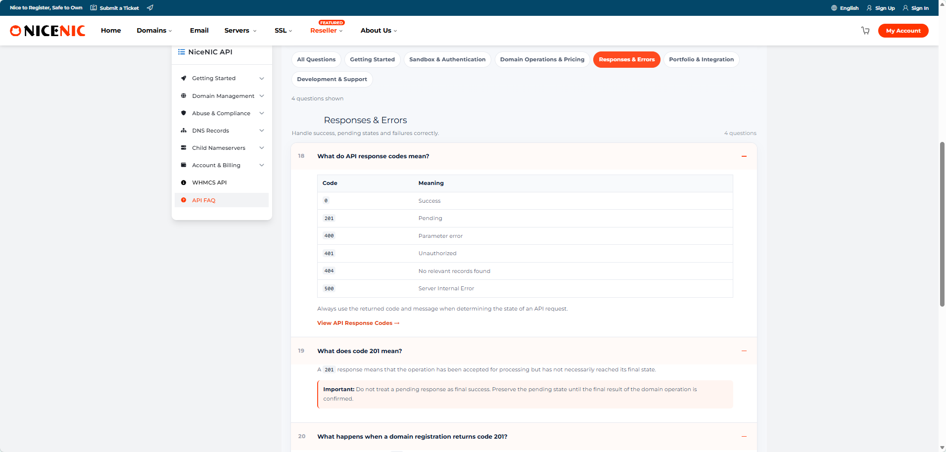Select the Getting Started filter pill

pos(373,59)
